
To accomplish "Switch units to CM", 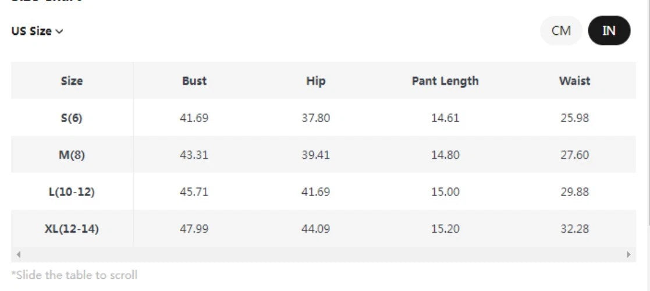I will coord(561,31).
